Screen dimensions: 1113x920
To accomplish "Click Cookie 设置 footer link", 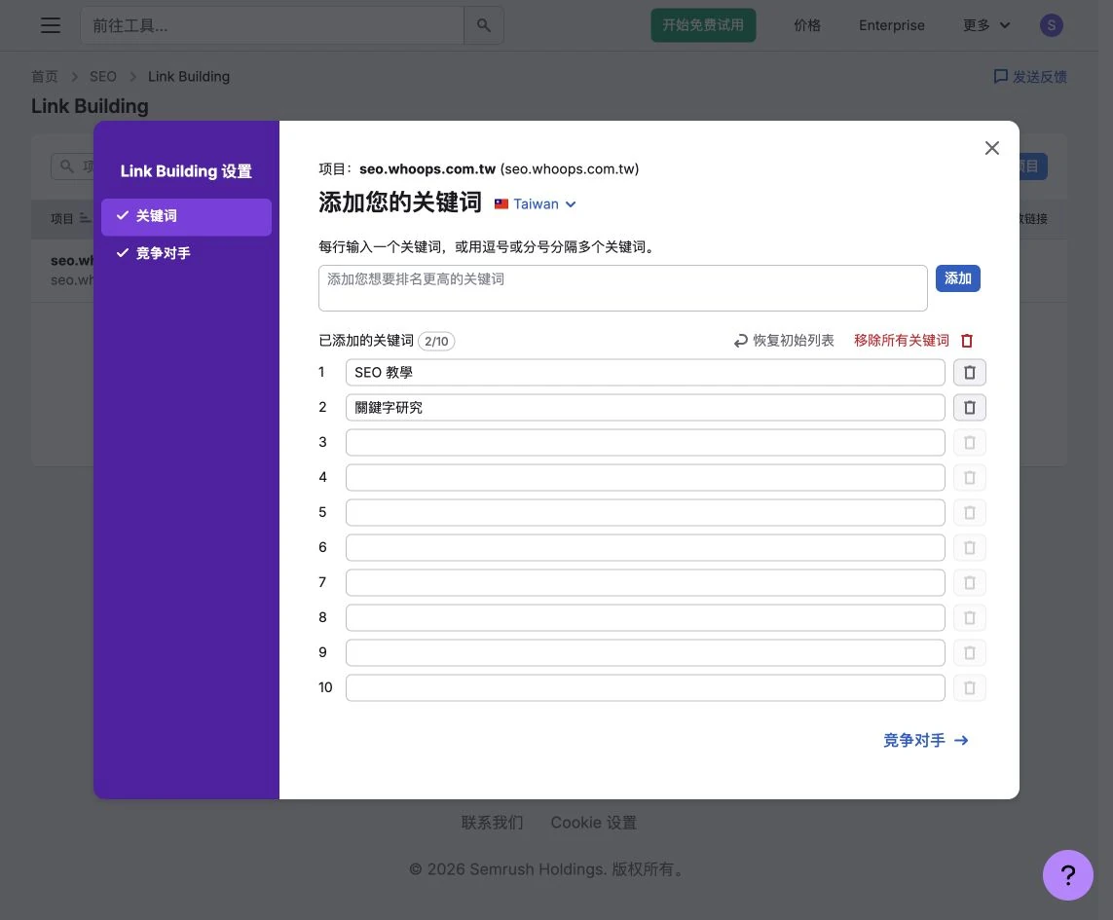I will [x=593, y=822].
